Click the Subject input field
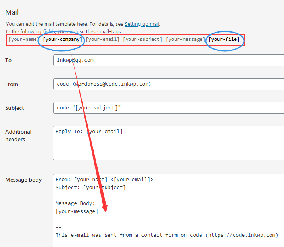Viewport: 284px width, 247px height. pyautogui.click(x=169, y=108)
